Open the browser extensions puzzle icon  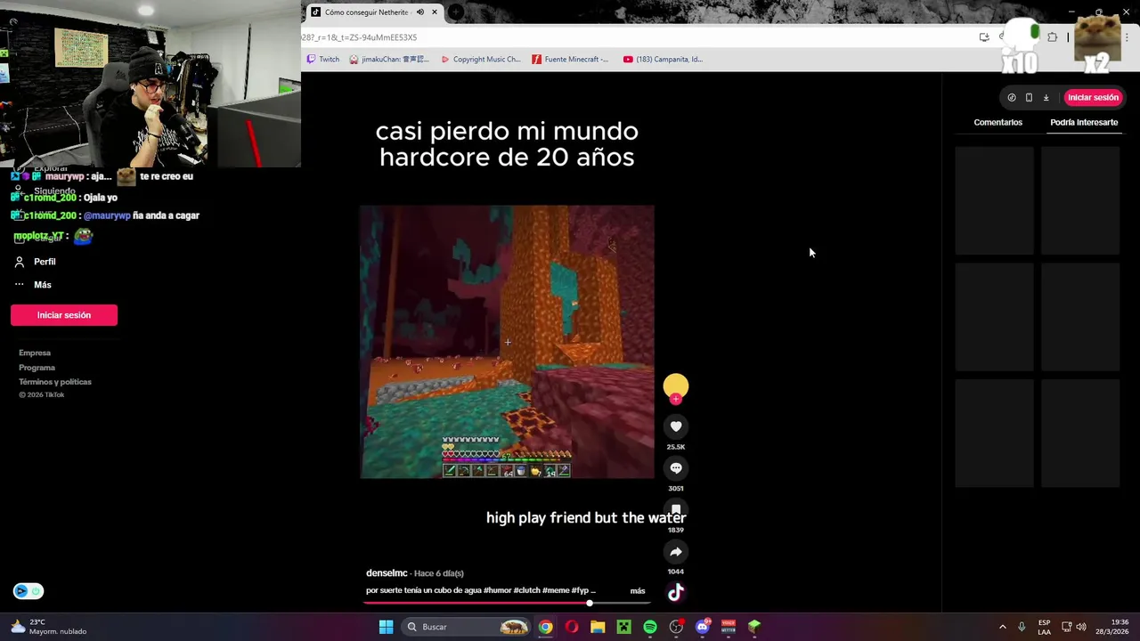click(1053, 37)
